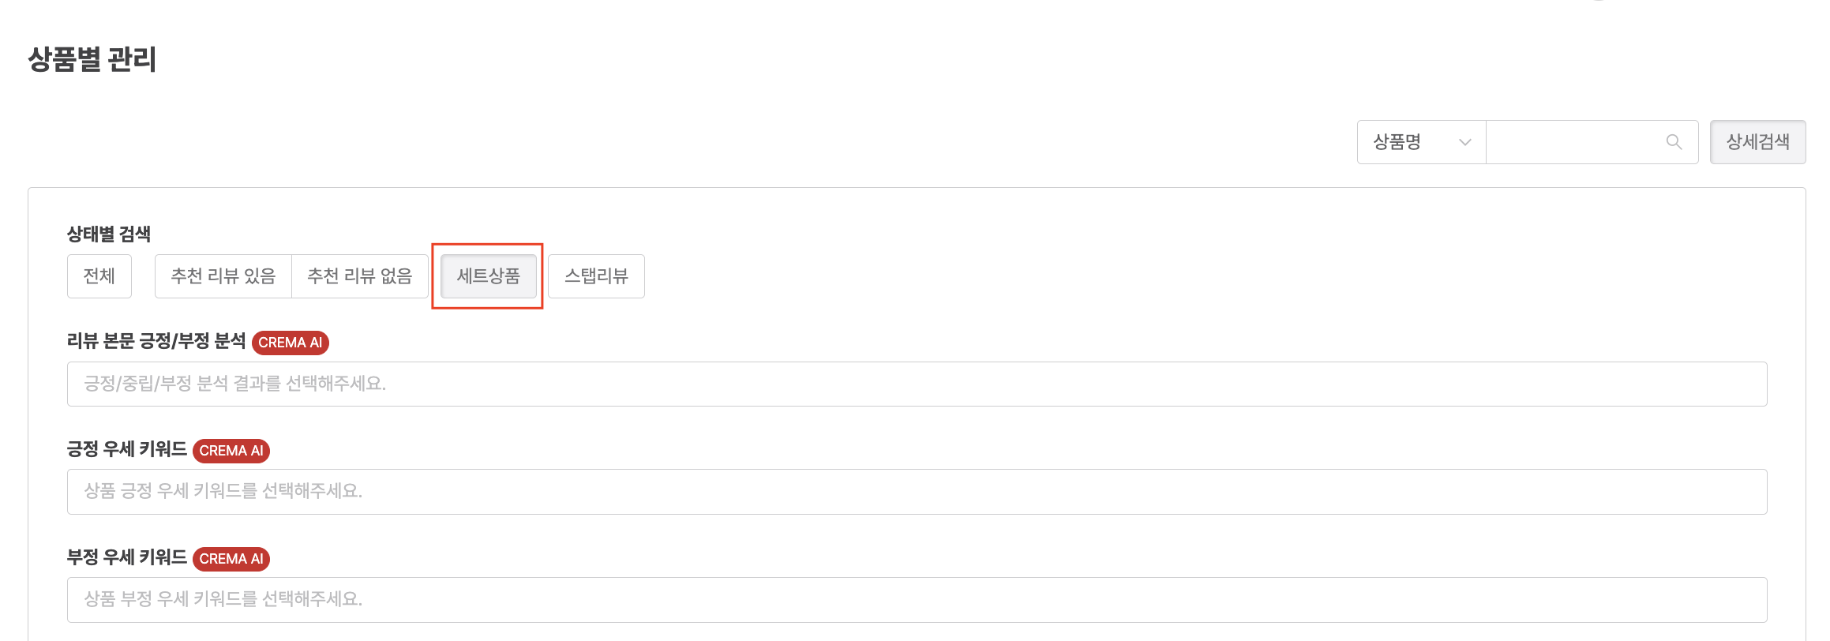1830x641 pixels.
Task: Click the magnifier search icon
Action: [x=1674, y=142]
